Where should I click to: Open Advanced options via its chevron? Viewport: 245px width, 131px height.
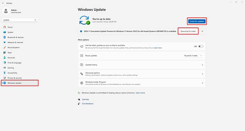coord(202,74)
